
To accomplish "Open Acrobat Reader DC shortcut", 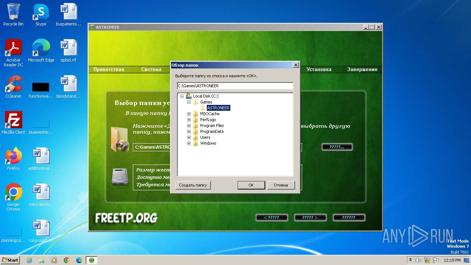I will [x=13, y=53].
